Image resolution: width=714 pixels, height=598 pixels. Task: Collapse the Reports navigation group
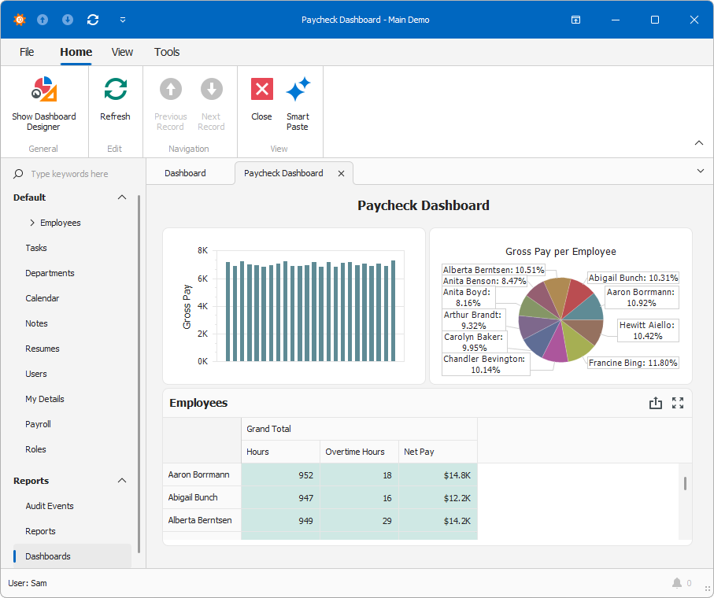(121, 481)
